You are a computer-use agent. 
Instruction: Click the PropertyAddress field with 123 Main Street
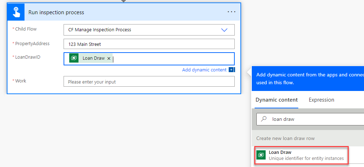tap(149, 44)
